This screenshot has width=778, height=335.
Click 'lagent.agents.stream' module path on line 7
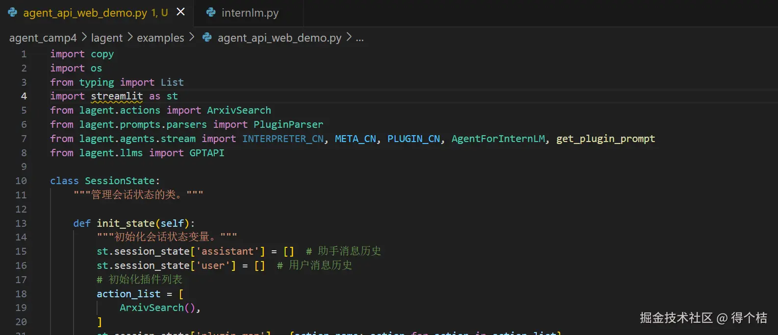[x=137, y=139]
